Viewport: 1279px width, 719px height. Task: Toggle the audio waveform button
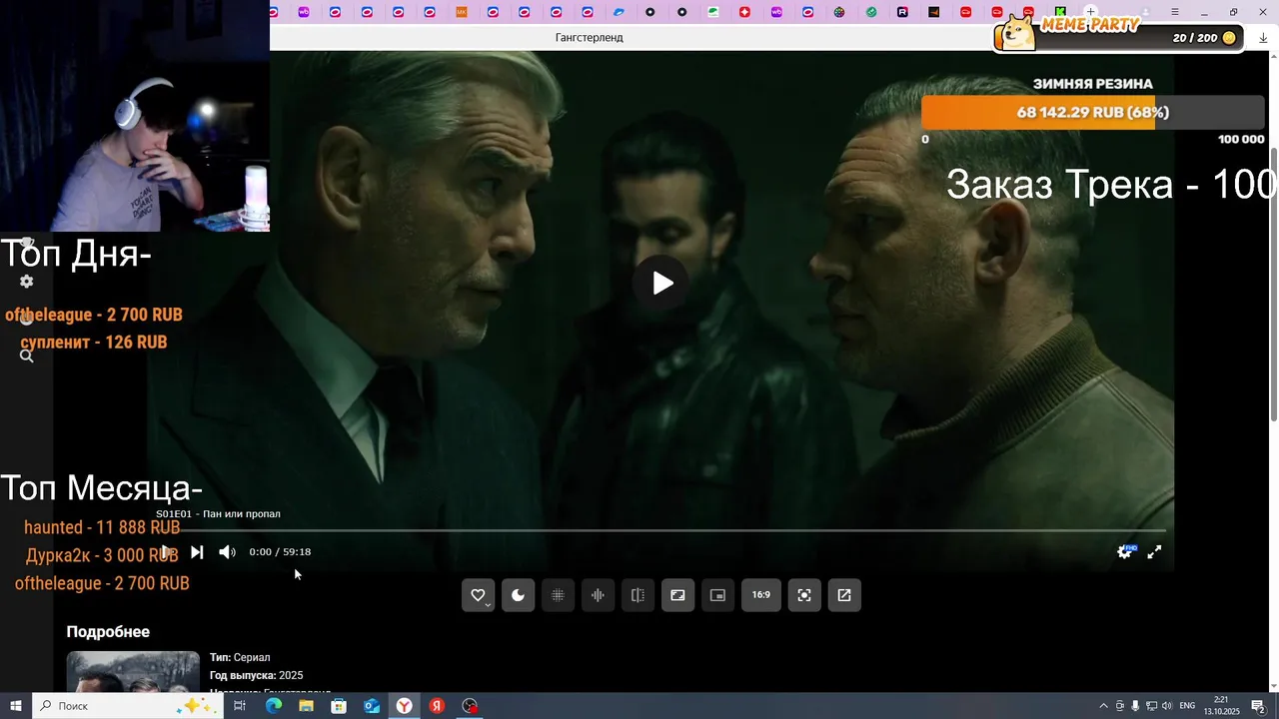coord(598,595)
